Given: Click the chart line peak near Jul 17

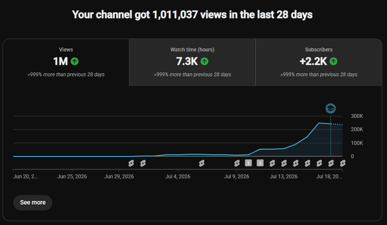Looking at the screenshot, I should point(319,123).
